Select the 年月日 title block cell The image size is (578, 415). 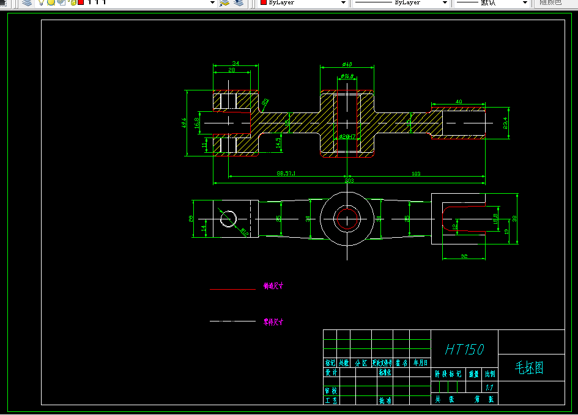click(420, 363)
